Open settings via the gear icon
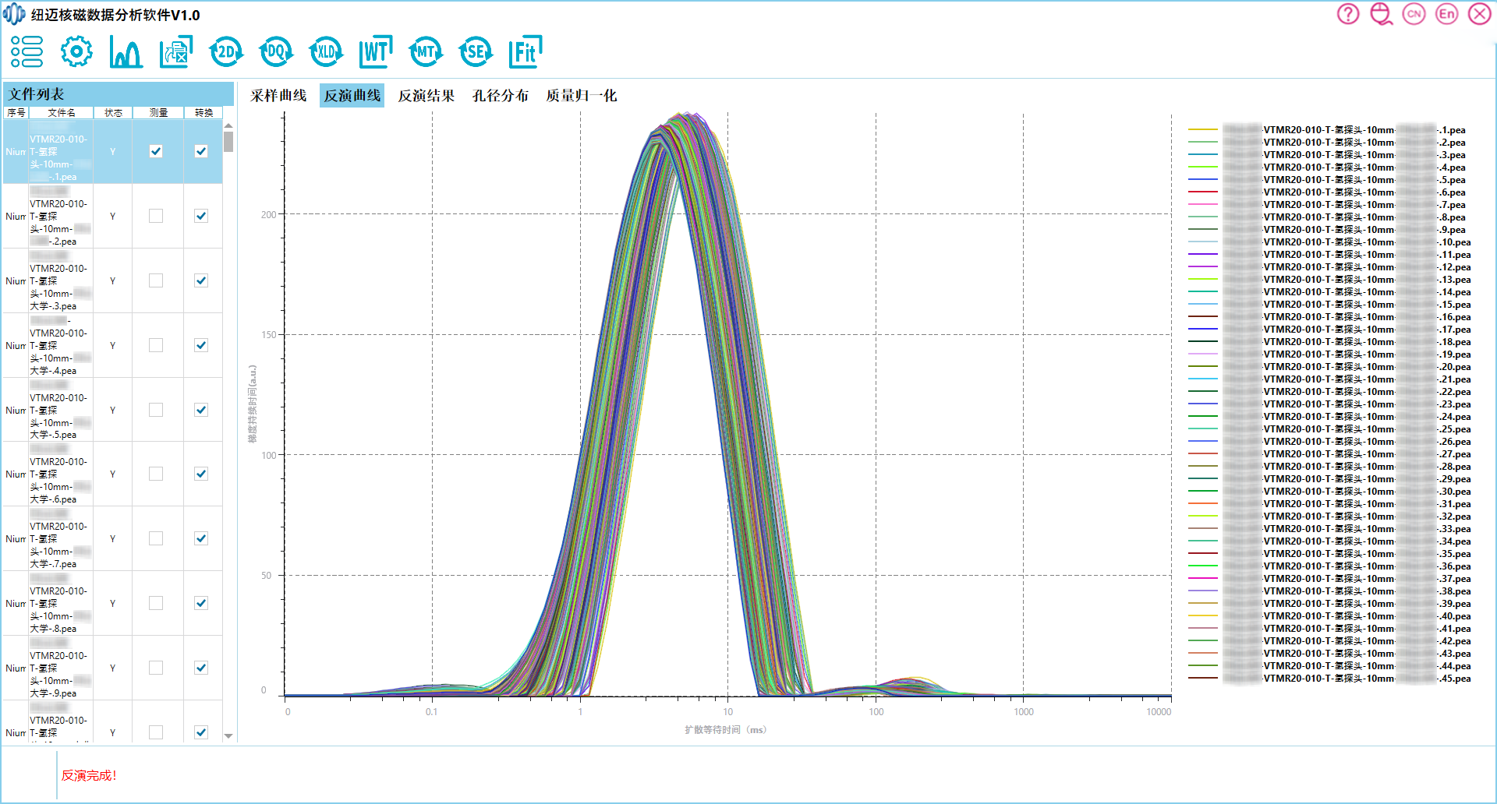 coord(76,52)
